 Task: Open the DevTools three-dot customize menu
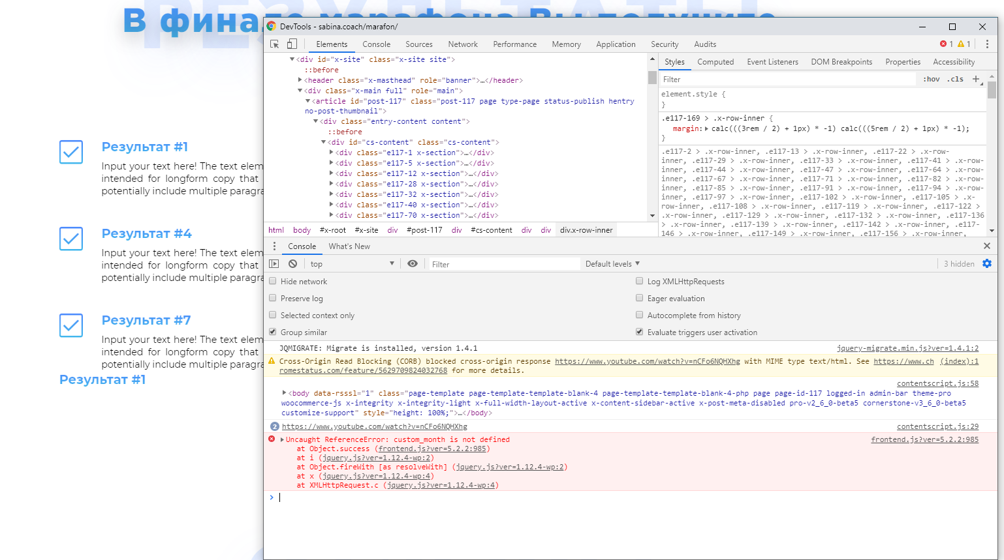click(x=987, y=44)
